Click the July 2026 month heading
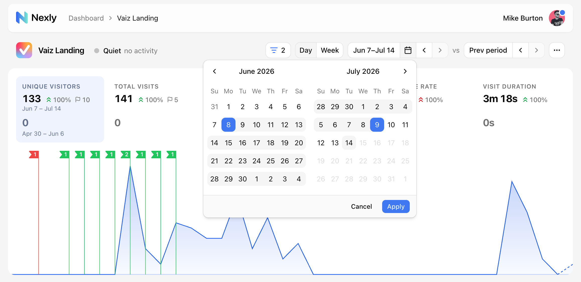The width and height of the screenshot is (581, 282). click(x=363, y=71)
